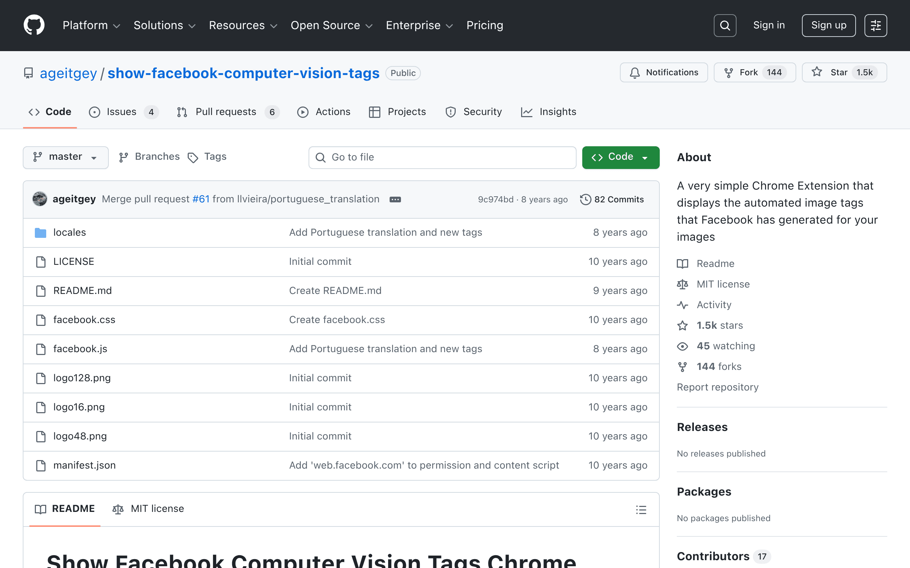Open the locales folder
Viewport: 910px width, 568px height.
(70, 233)
